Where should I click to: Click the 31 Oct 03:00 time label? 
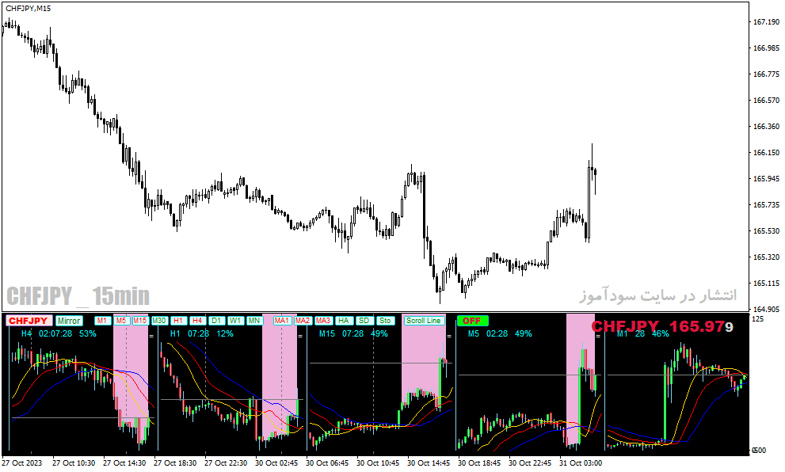tap(581, 463)
